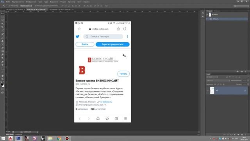Select the Lasso tool
This screenshot has width=250, height=141.
point(2,20)
